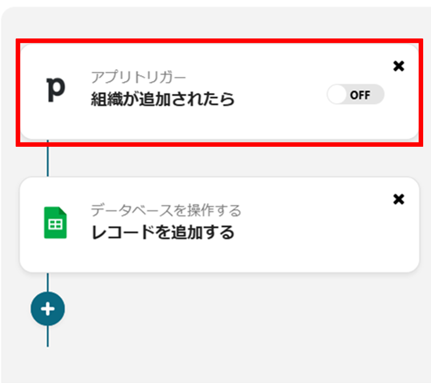Click the connector line between the two cards
Screen dimensions: 431x383
tap(48, 161)
